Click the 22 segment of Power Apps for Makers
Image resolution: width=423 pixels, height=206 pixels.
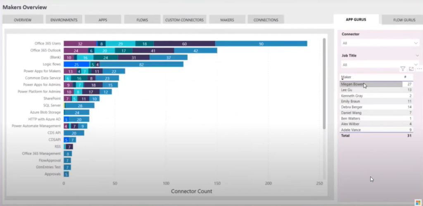point(114,71)
